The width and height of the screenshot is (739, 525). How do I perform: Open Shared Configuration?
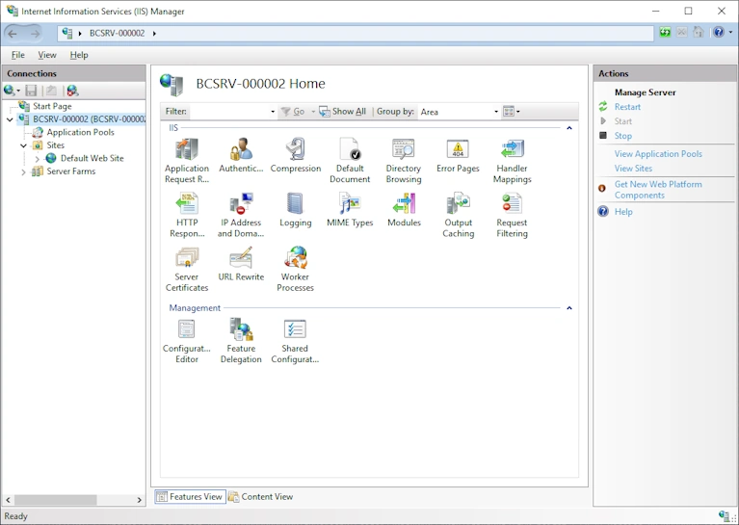click(x=295, y=341)
